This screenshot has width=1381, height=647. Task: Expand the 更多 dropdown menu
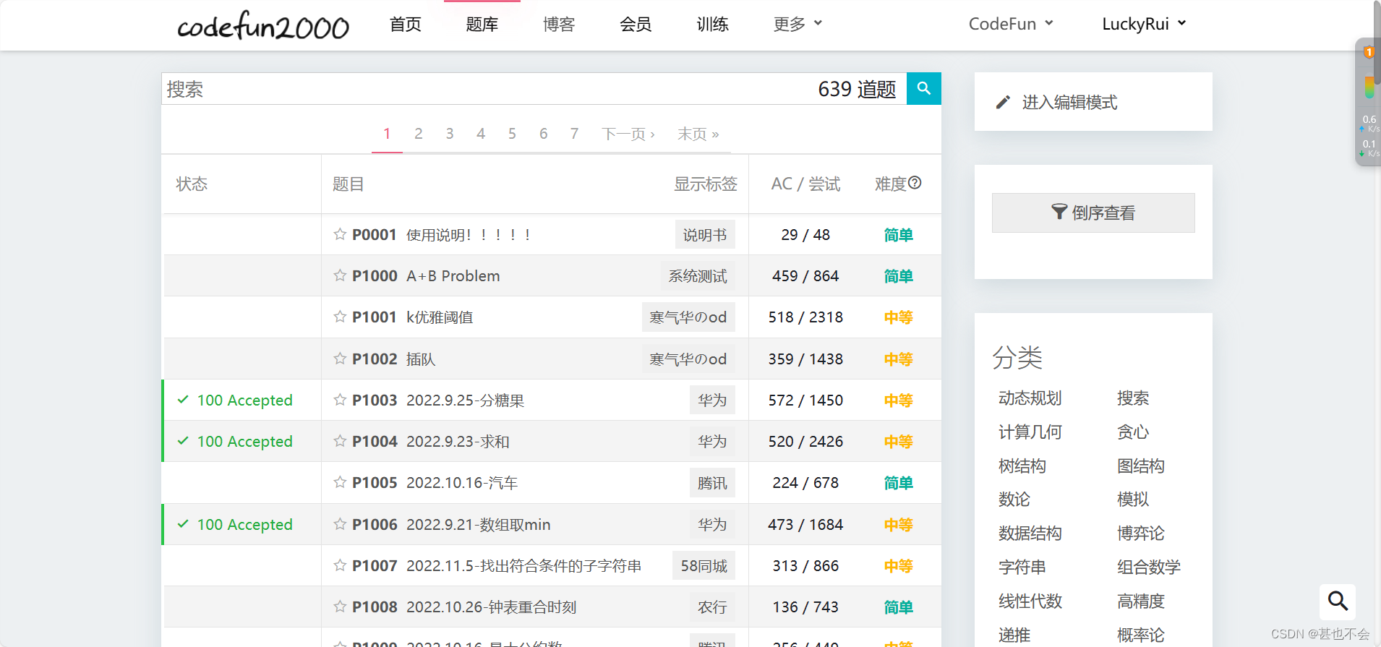coord(798,24)
